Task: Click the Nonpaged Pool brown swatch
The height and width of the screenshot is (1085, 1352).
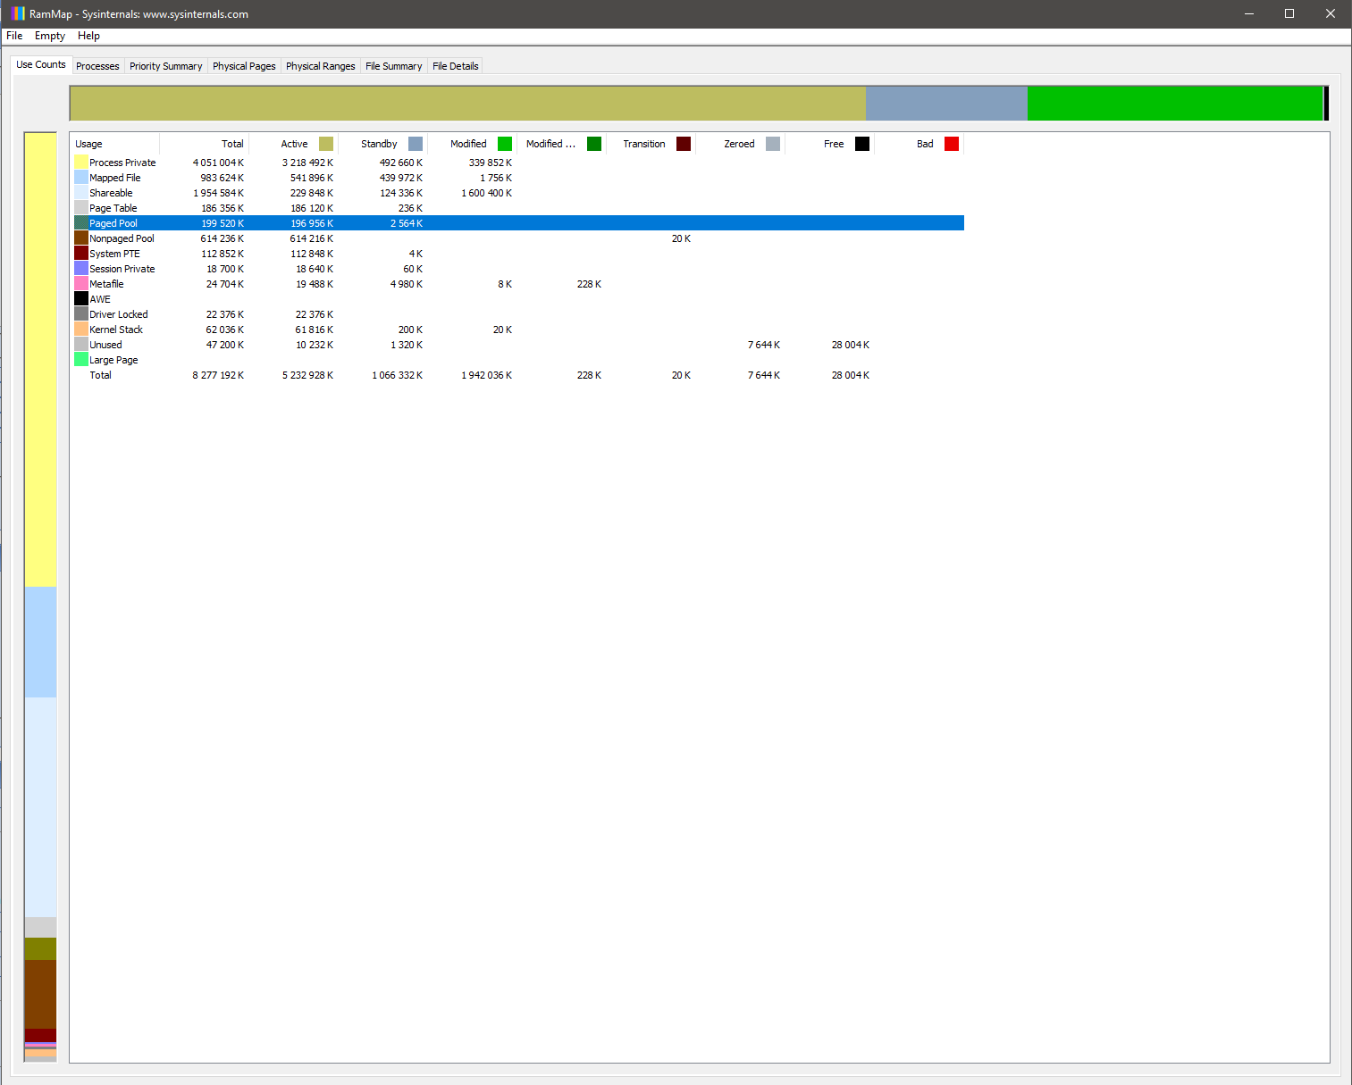Action: point(81,238)
